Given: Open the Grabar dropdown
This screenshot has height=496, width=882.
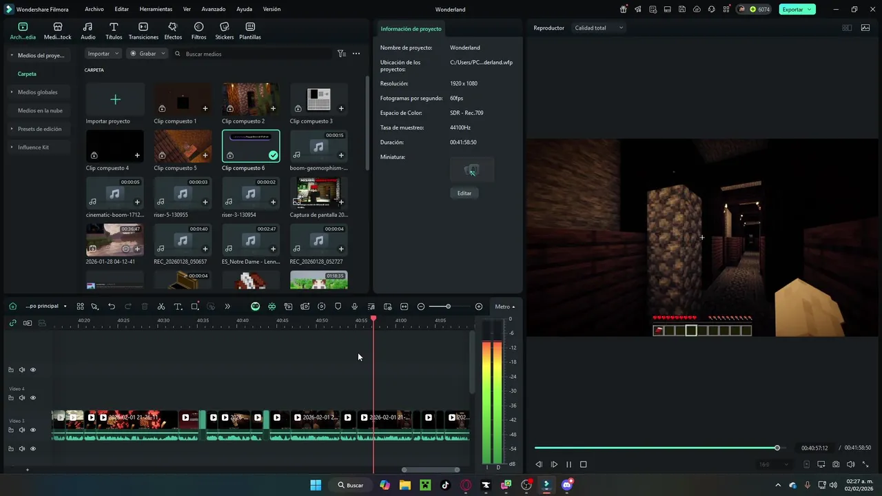Looking at the screenshot, I should (x=147, y=53).
